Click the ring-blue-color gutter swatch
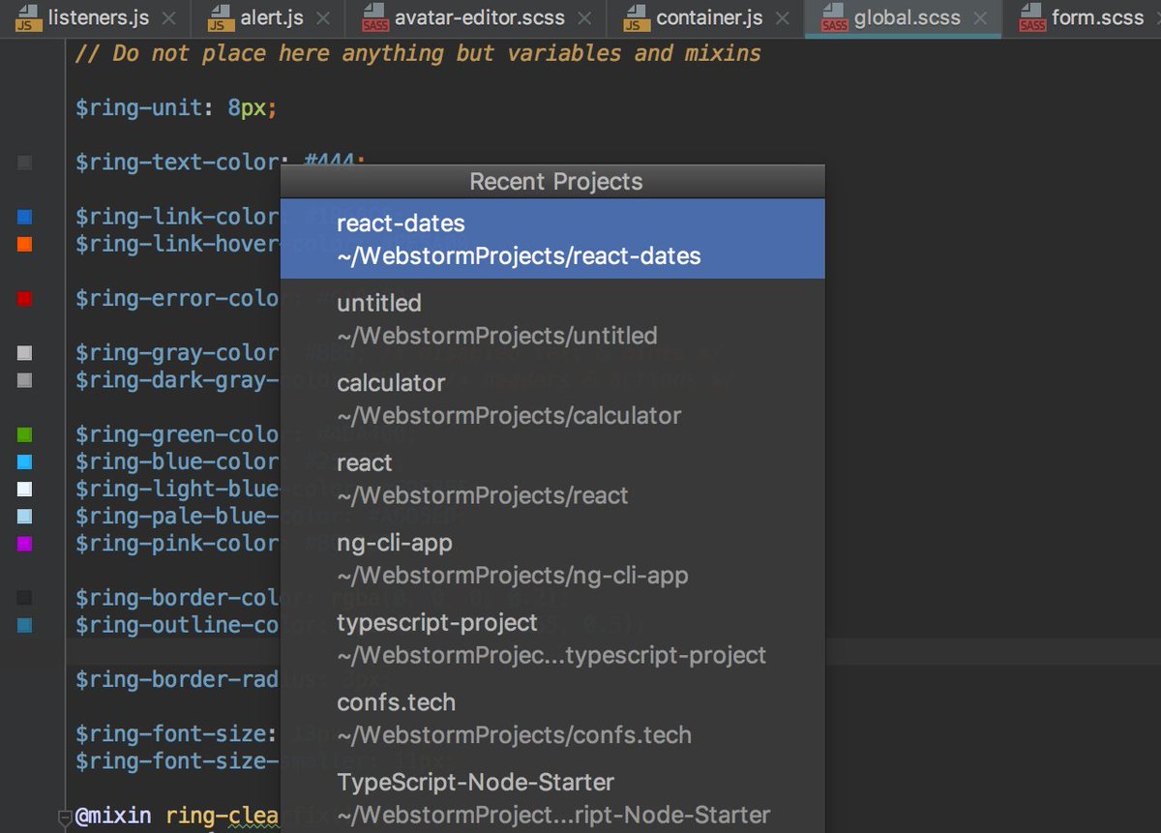The image size is (1161, 833). pos(25,461)
